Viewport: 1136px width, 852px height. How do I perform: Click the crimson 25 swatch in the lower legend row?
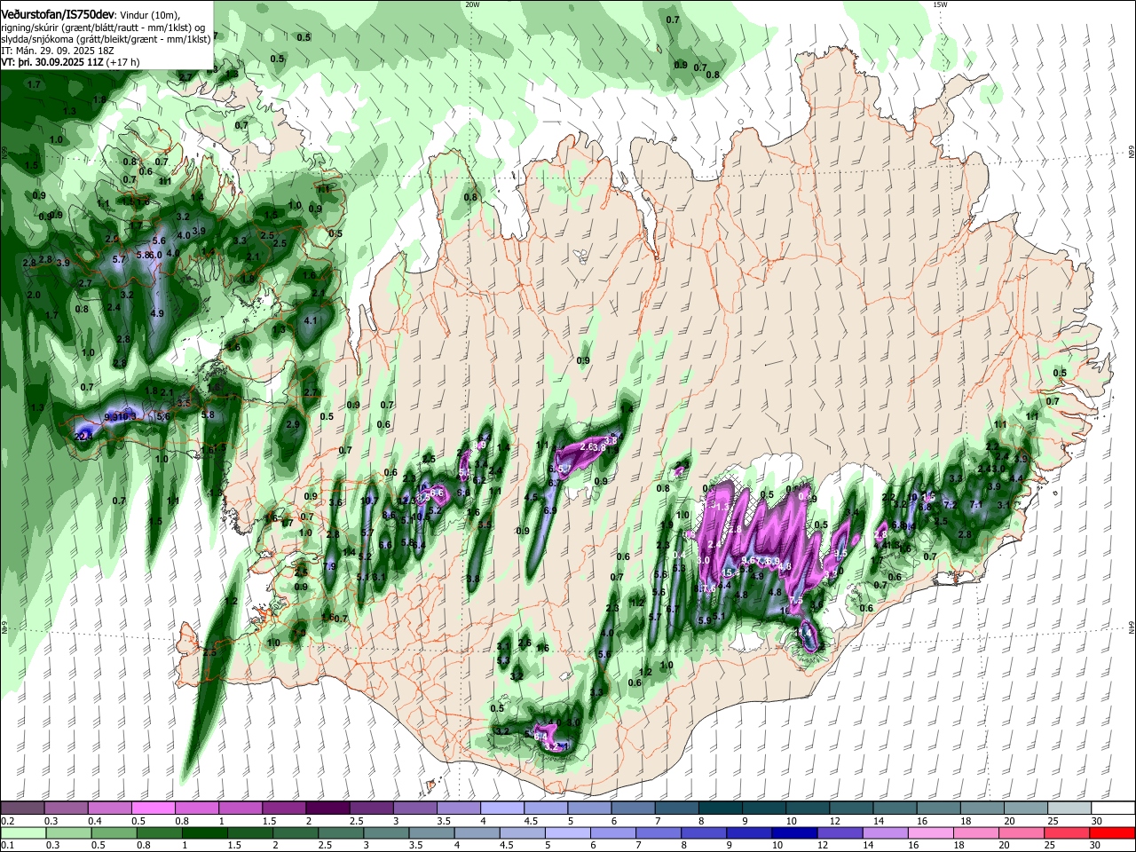pos(1065,833)
